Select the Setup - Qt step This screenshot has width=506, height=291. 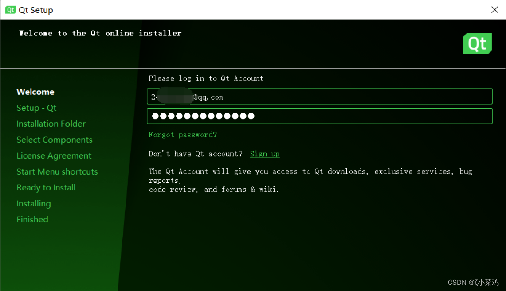pyautogui.click(x=36, y=108)
